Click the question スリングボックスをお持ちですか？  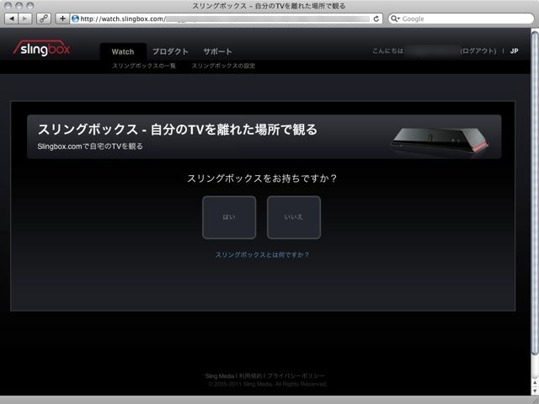262,178
